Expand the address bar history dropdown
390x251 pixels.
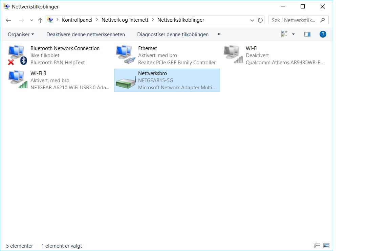pos(252,20)
